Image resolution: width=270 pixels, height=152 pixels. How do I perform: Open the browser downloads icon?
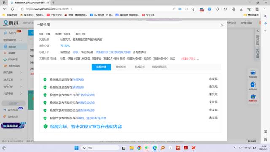(241, 9)
